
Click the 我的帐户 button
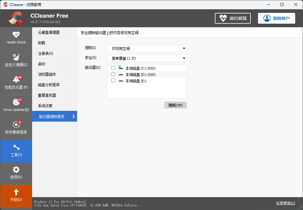(277, 18)
